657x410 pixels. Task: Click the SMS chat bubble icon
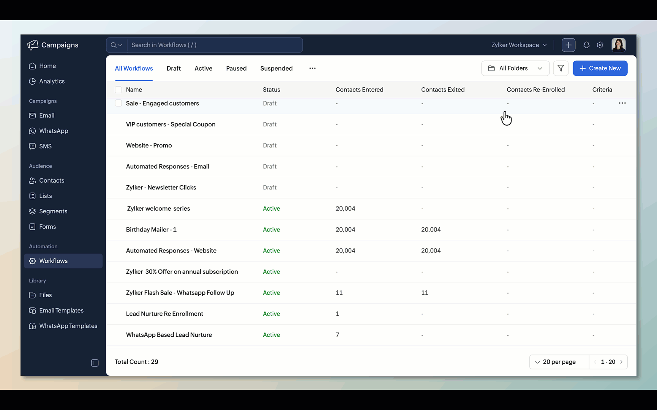pos(32,146)
